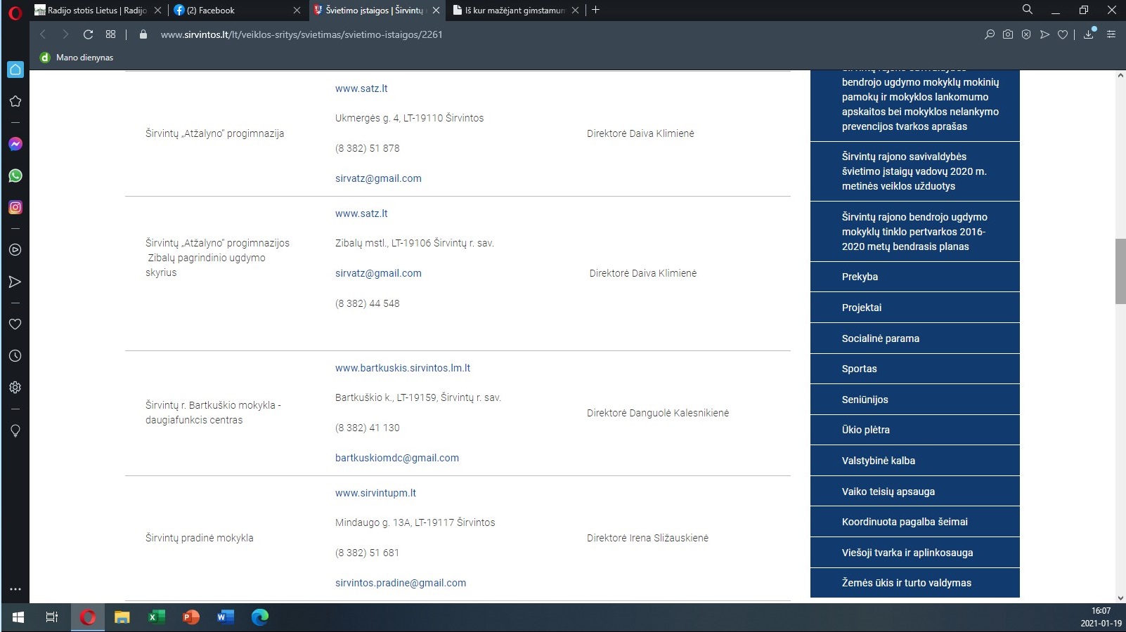Open Messenger in the Opera sidebar

point(15,144)
